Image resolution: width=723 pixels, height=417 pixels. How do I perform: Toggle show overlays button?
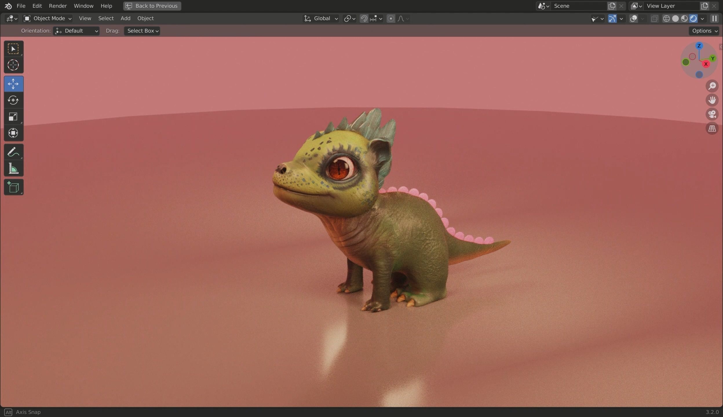633,19
